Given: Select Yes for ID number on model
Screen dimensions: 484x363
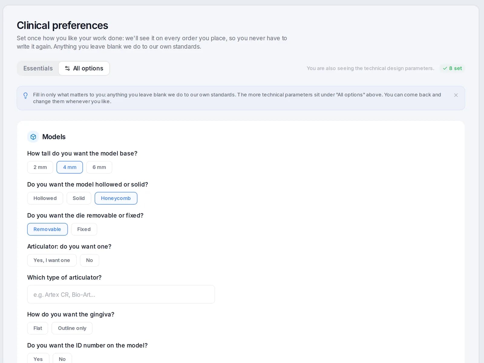Looking at the screenshot, I should pos(38,359).
